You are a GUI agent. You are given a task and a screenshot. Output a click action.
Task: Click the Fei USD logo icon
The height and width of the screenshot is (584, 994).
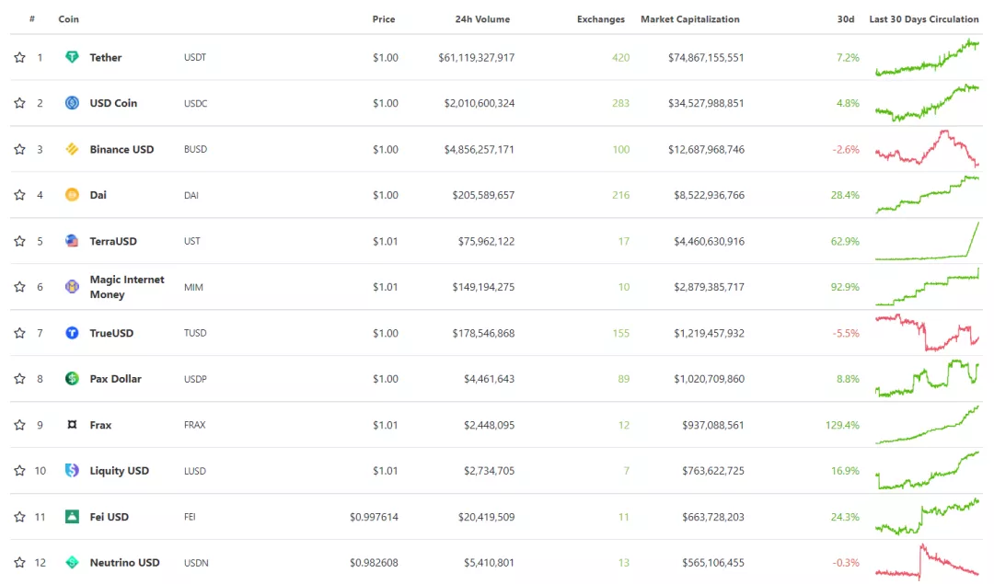(73, 516)
